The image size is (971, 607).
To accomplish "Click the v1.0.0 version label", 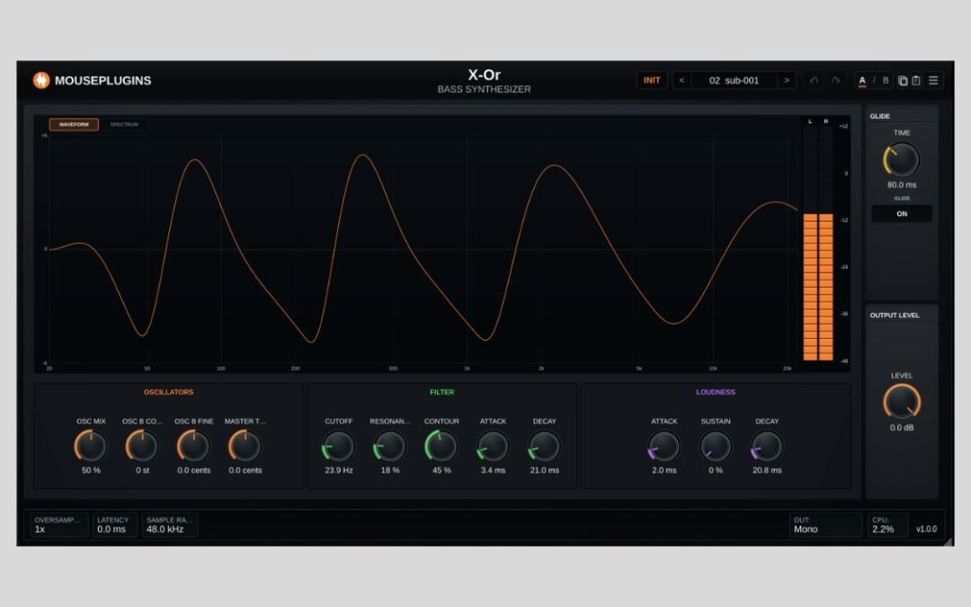I will pyautogui.click(x=926, y=529).
